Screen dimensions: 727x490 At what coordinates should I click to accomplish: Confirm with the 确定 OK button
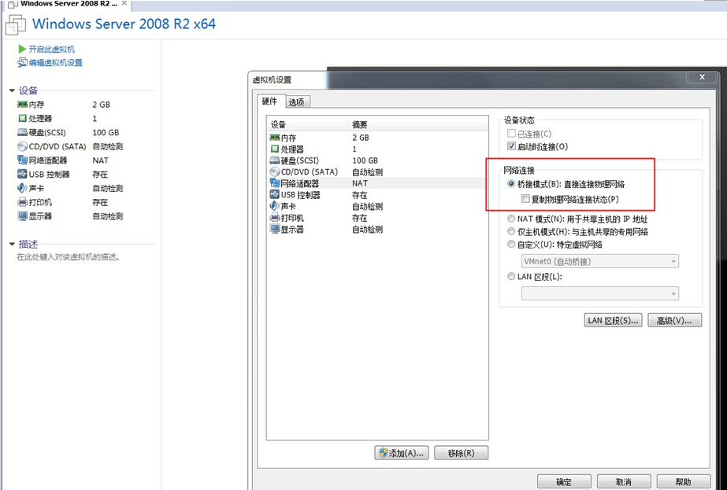[564, 481]
